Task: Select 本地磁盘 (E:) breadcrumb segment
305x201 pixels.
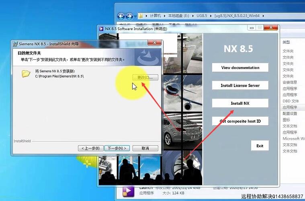Action: pos(178,16)
